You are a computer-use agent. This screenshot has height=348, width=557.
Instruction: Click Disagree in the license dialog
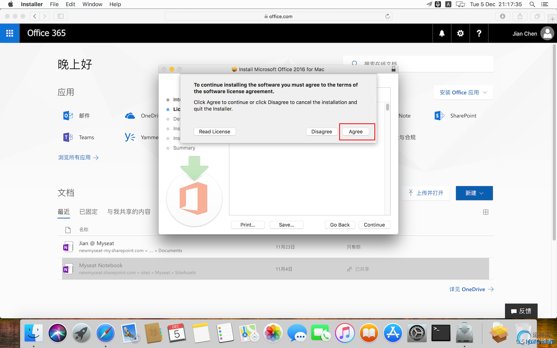click(322, 131)
